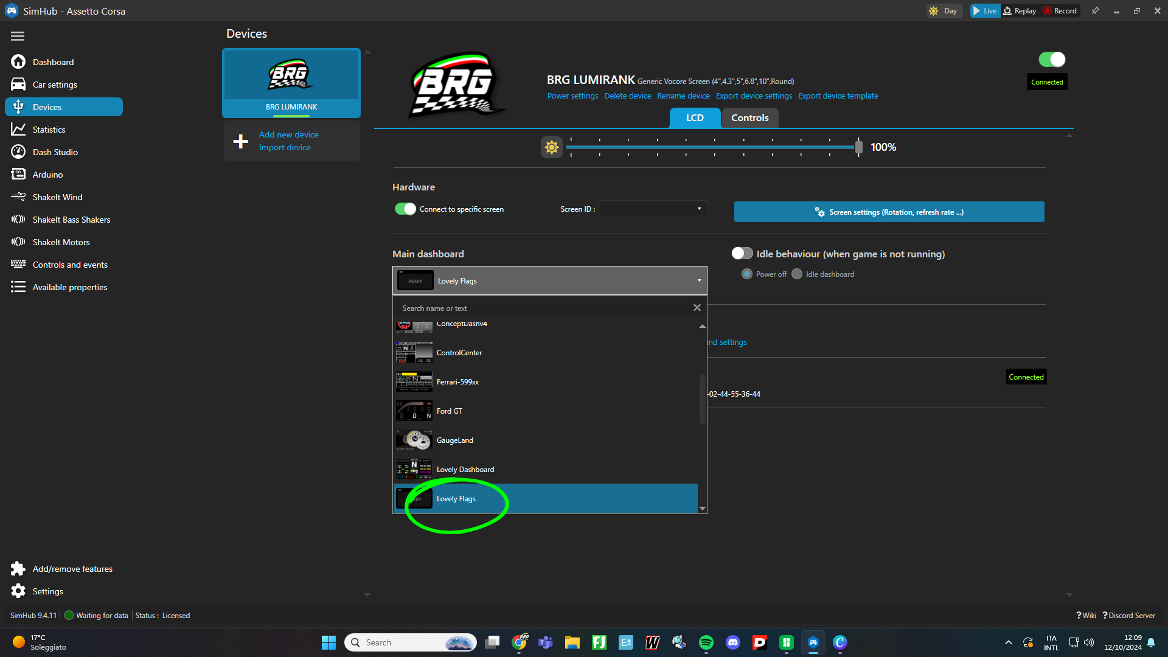Choose Ferrari-599xx from the dashboard list
Image resolution: width=1168 pixels, height=657 pixels.
[x=546, y=382]
